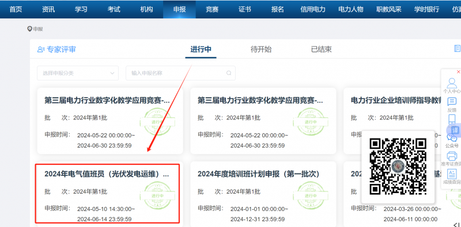Click the date 2024-06-11 00:00:00

pyautogui.click(x=410, y=219)
